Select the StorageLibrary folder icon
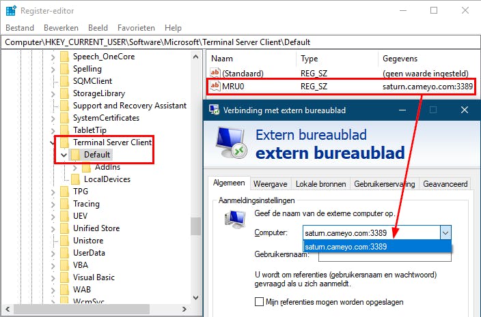Screen dimensions: 481x317 pyautogui.click(x=64, y=93)
